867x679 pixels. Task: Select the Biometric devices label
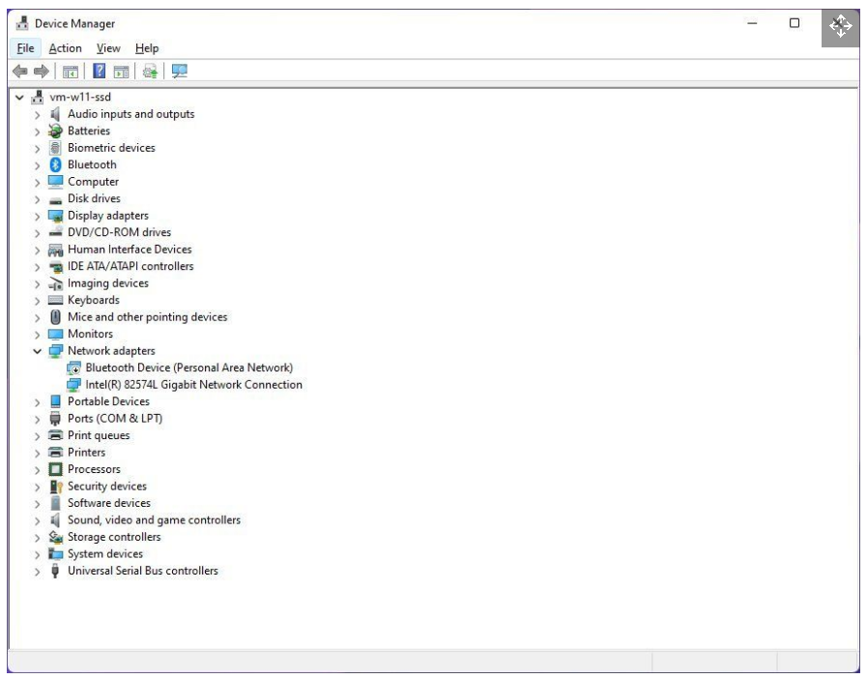click(111, 148)
